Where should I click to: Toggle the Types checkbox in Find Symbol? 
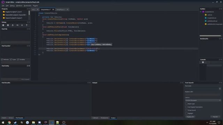[x=11, y=59]
